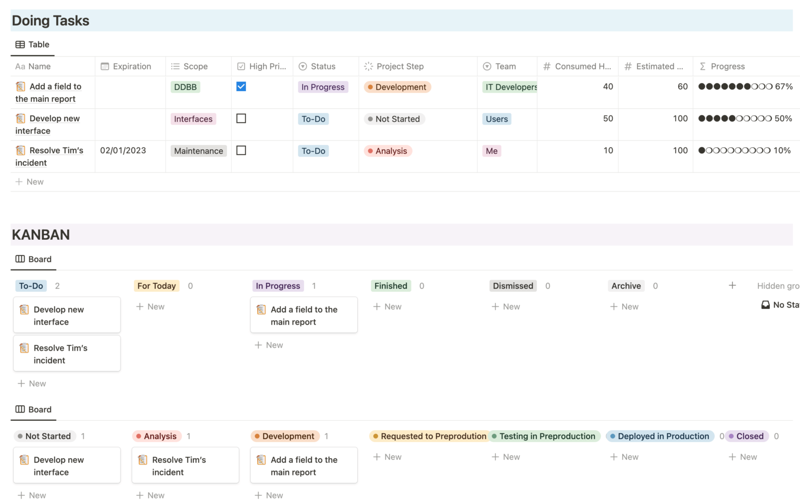Image resolution: width=800 pixels, height=503 pixels.
Task: Uncheck High Priority for "Add a field to the main report"
Action: pyautogui.click(x=241, y=86)
